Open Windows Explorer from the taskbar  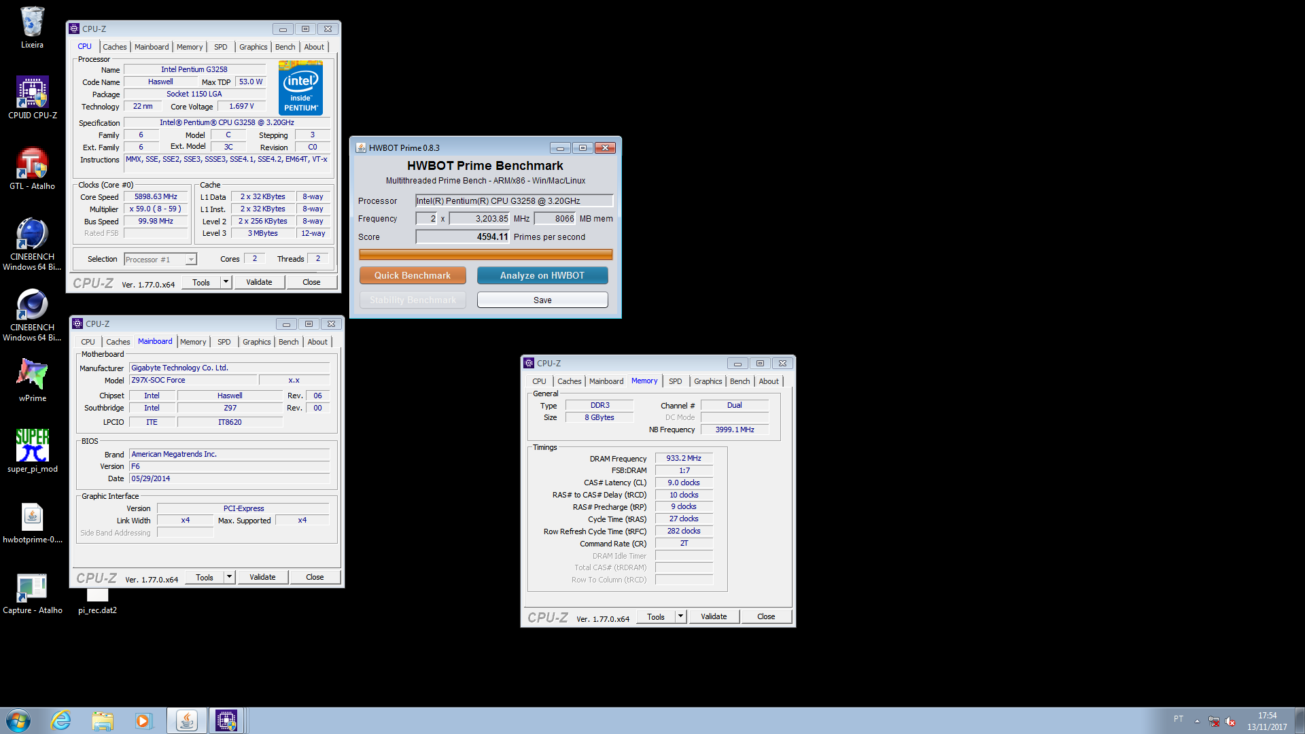(x=103, y=720)
